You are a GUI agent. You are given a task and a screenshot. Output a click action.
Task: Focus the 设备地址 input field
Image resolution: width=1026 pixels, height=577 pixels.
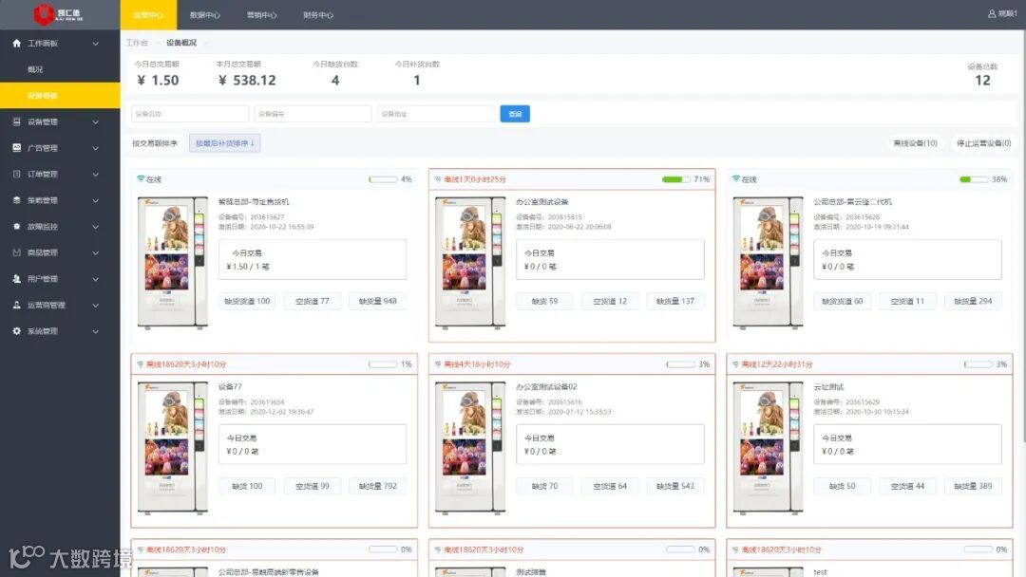[x=436, y=114]
